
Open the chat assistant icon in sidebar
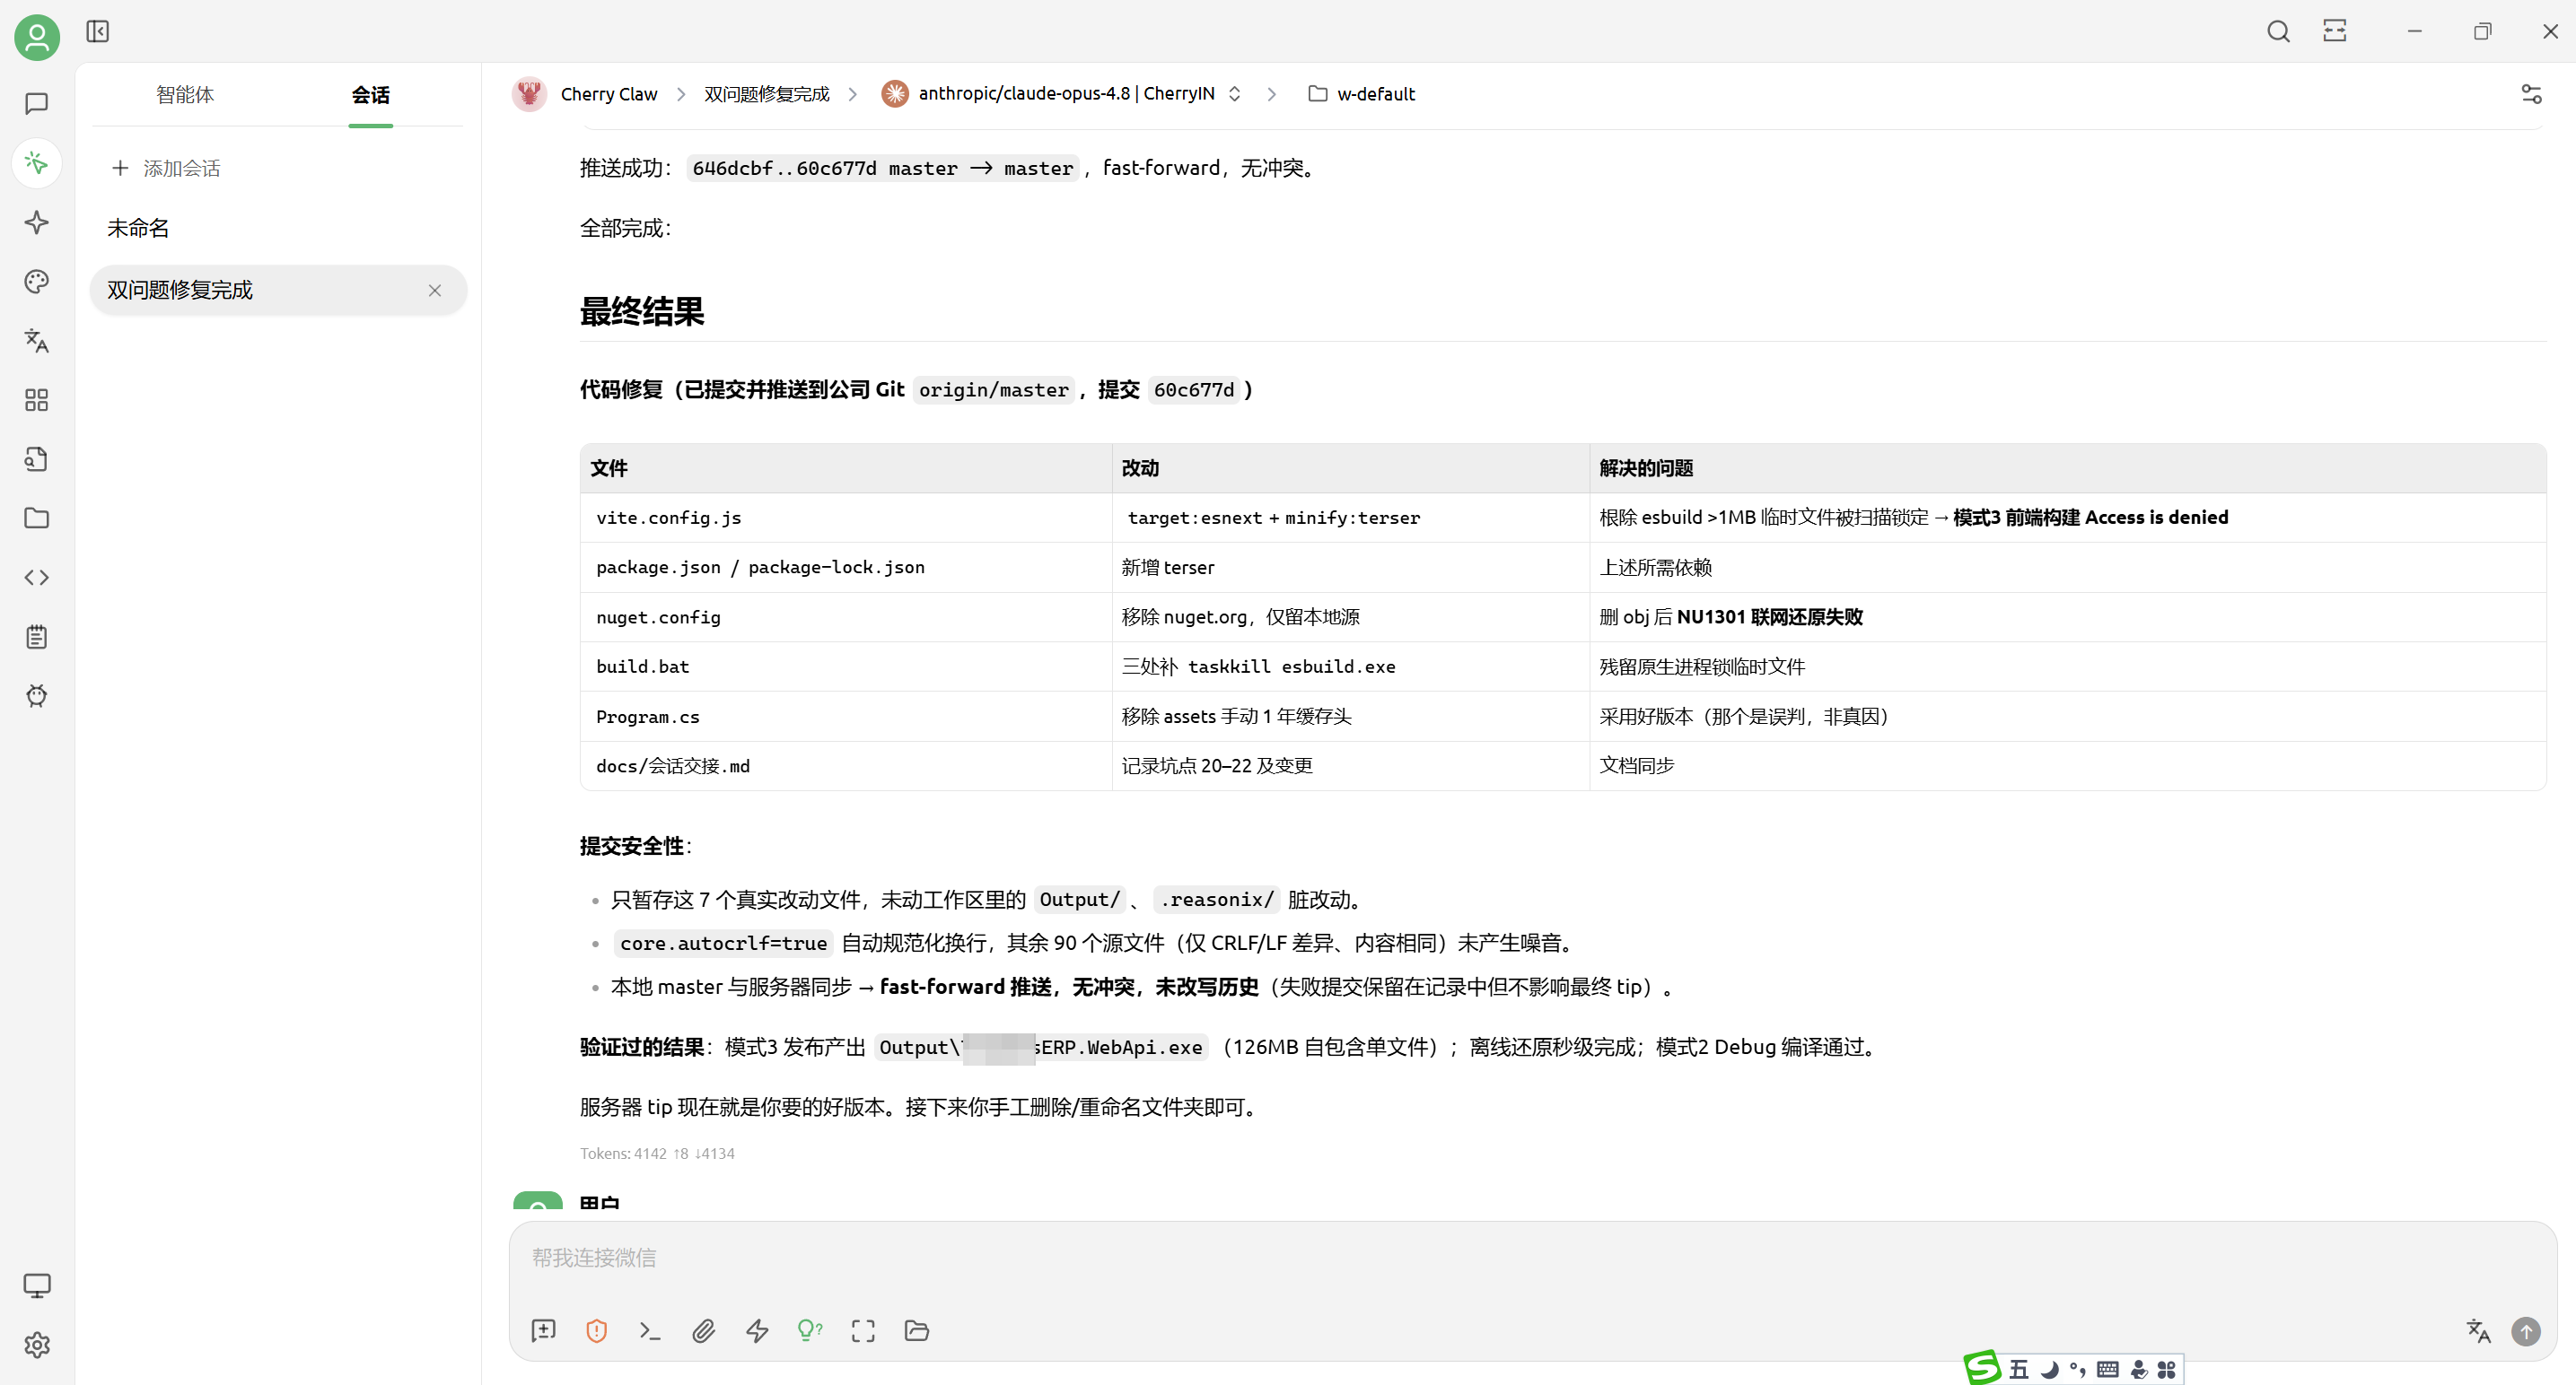pos(37,104)
